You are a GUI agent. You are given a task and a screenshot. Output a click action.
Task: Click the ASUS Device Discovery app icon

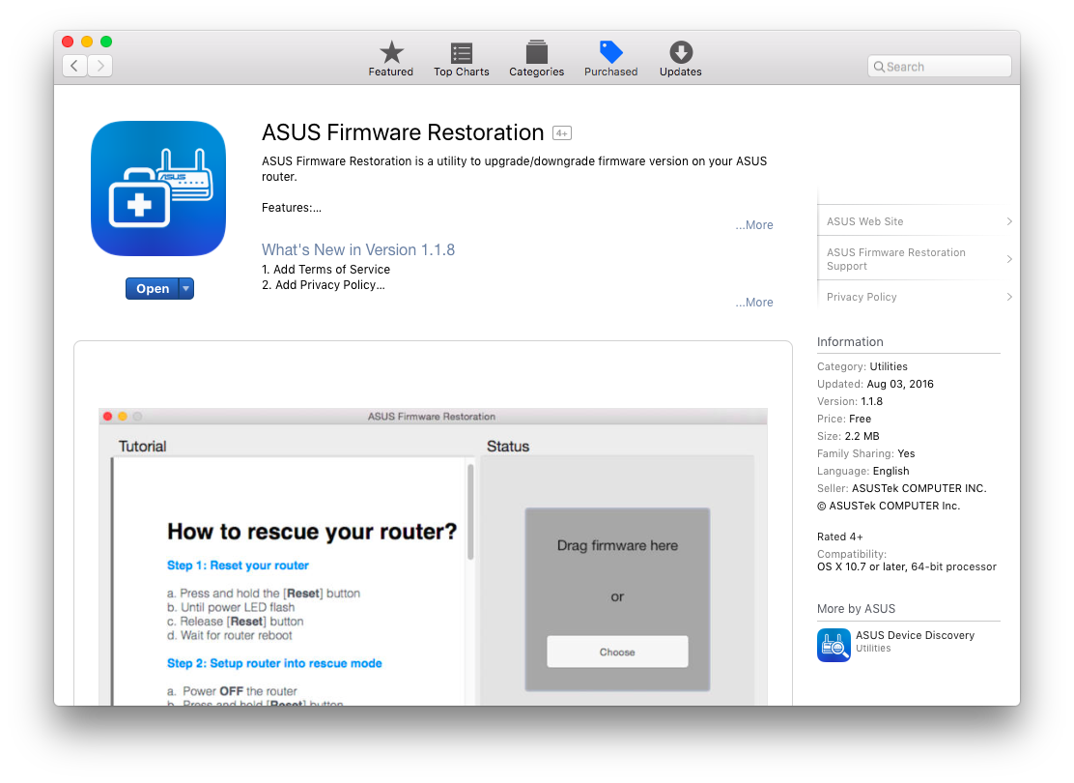click(834, 645)
